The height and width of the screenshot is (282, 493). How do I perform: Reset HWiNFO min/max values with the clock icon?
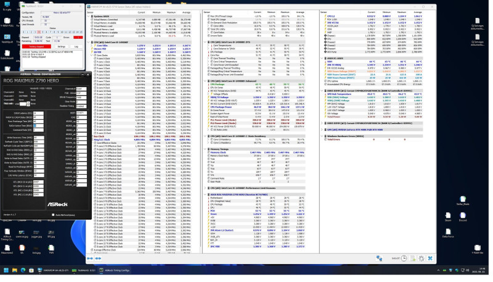coord(404,259)
